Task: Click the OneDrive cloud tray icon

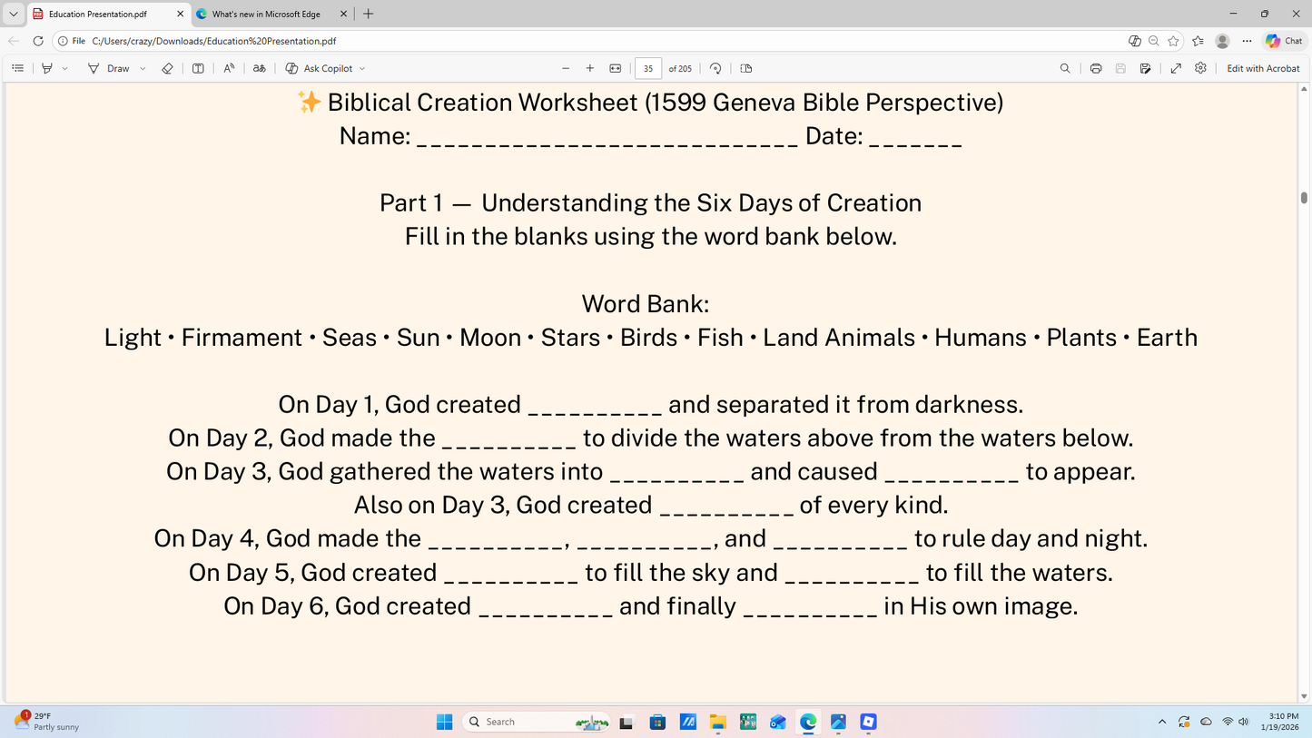Action: pyautogui.click(x=1206, y=722)
